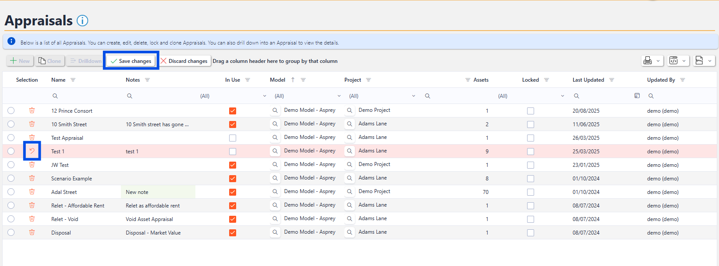
Task: Expand the Model (All) filter dropdown
Action: [339, 96]
